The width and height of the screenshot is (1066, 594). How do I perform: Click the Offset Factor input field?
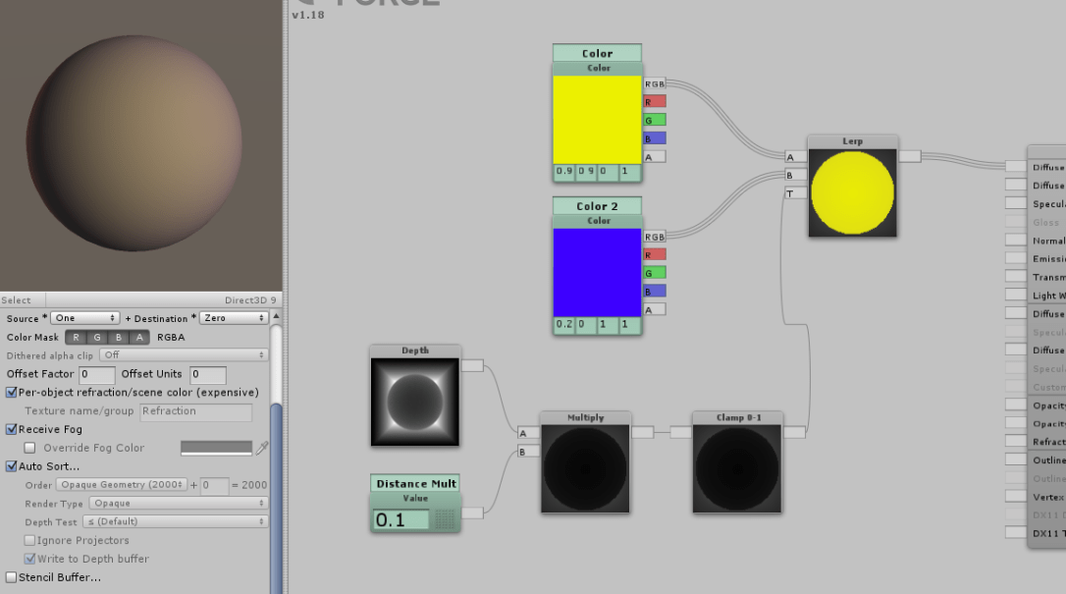pos(97,375)
